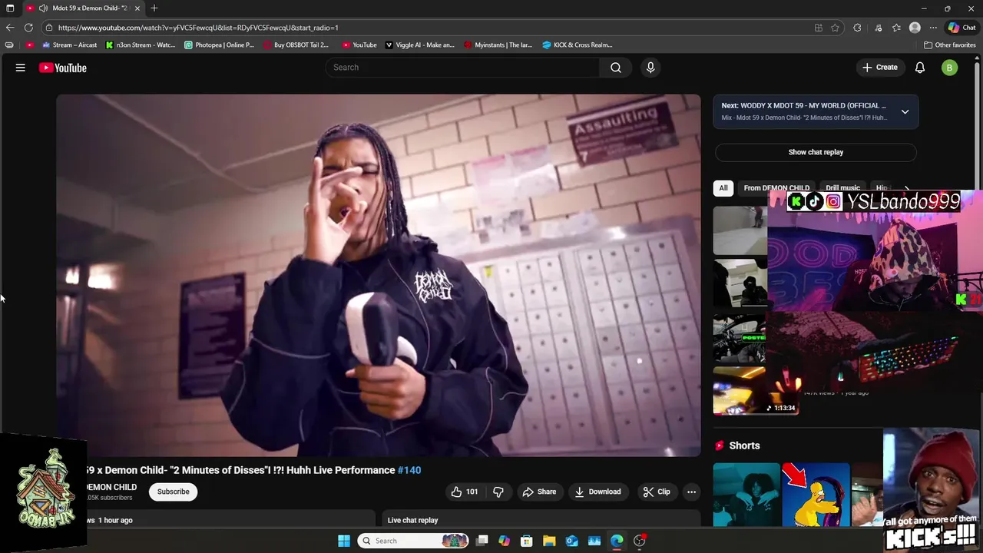The height and width of the screenshot is (553, 983).
Task: Open Task View on the taskbar
Action: (x=482, y=541)
